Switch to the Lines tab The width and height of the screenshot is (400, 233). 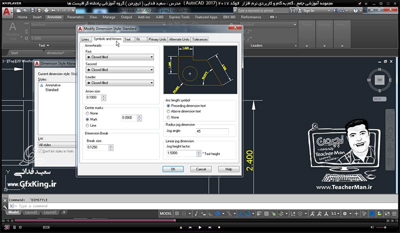pyautogui.click(x=85, y=39)
